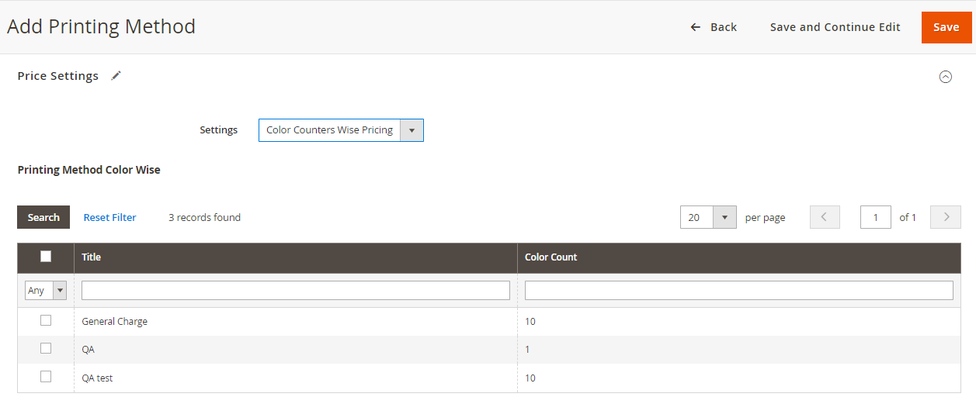The image size is (976, 397).
Task: Open the 20 per page dropdown
Action: [x=708, y=217]
